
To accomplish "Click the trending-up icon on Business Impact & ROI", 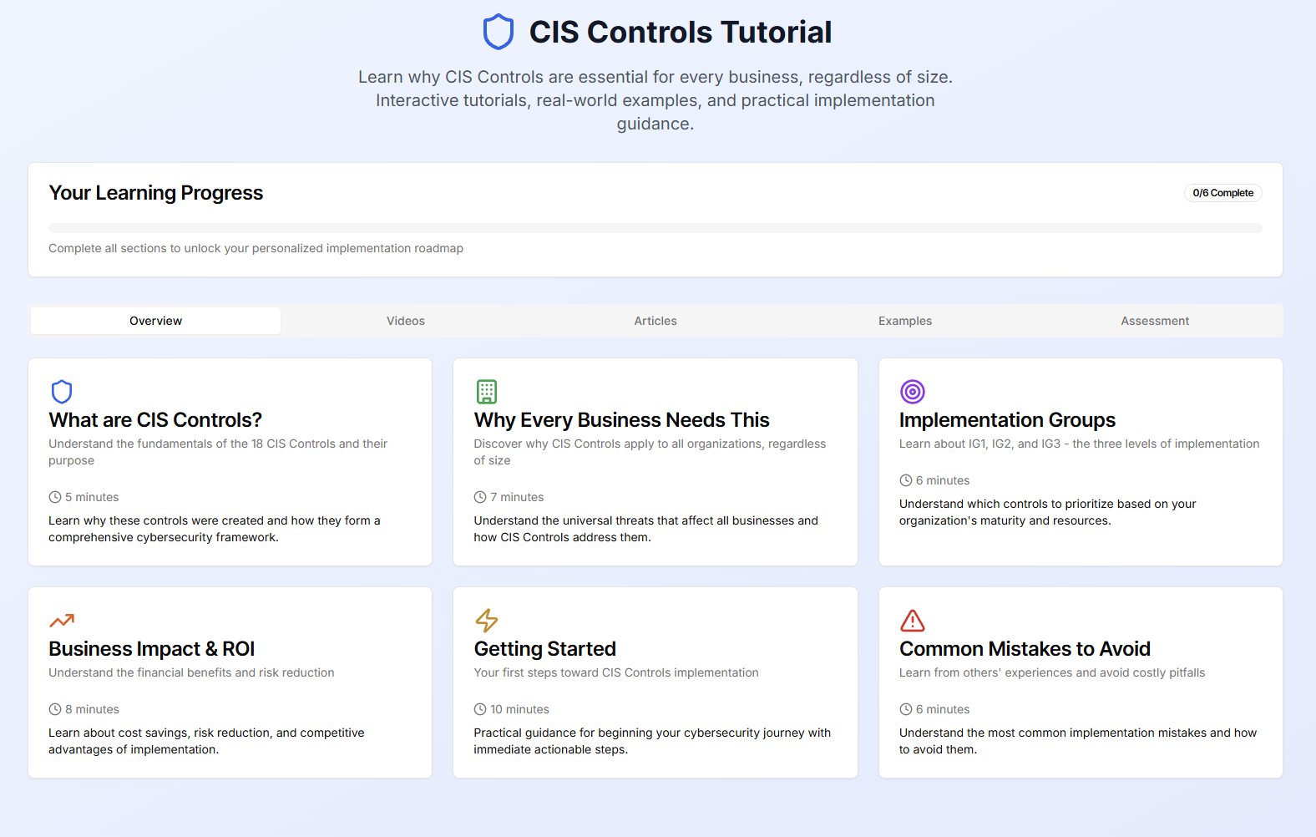I will (x=62, y=621).
